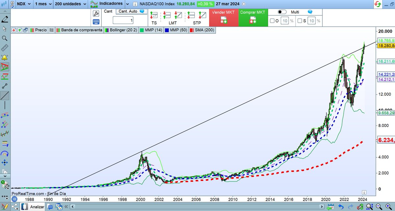This screenshot has height=211, width=395.
Task: Select the red triangle pattern tool
Action: [x=5, y=67]
